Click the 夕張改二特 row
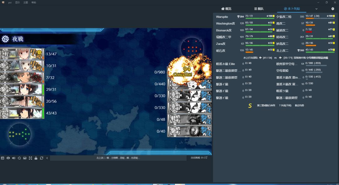 305,17
